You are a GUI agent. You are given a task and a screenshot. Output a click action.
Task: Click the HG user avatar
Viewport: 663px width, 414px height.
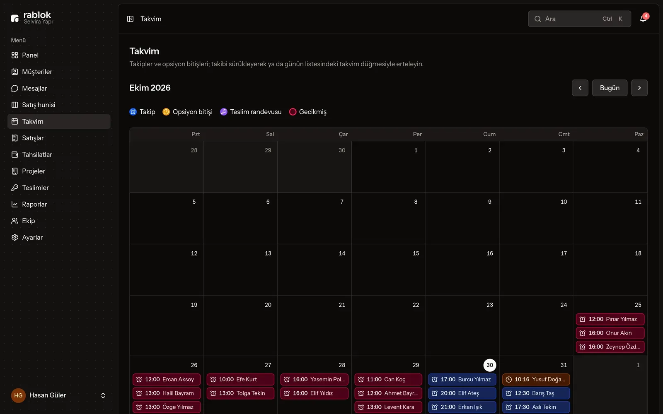(18, 395)
